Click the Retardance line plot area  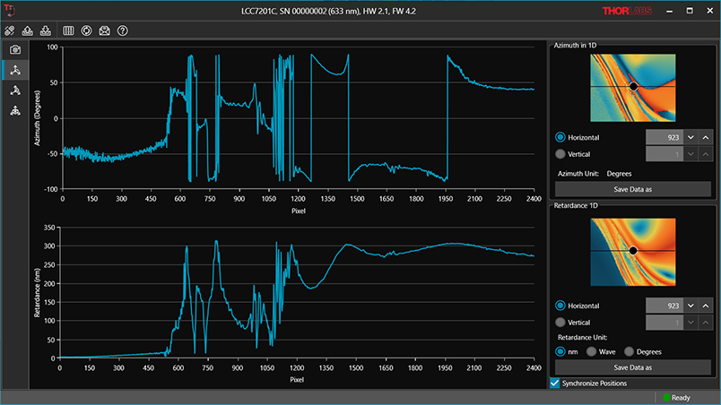tap(297, 292)
